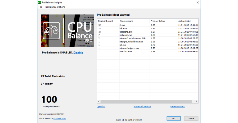Viewport: 238px width, 123px height.
Task: Close the ProBalance Insights window
Action: click(198, 2)
